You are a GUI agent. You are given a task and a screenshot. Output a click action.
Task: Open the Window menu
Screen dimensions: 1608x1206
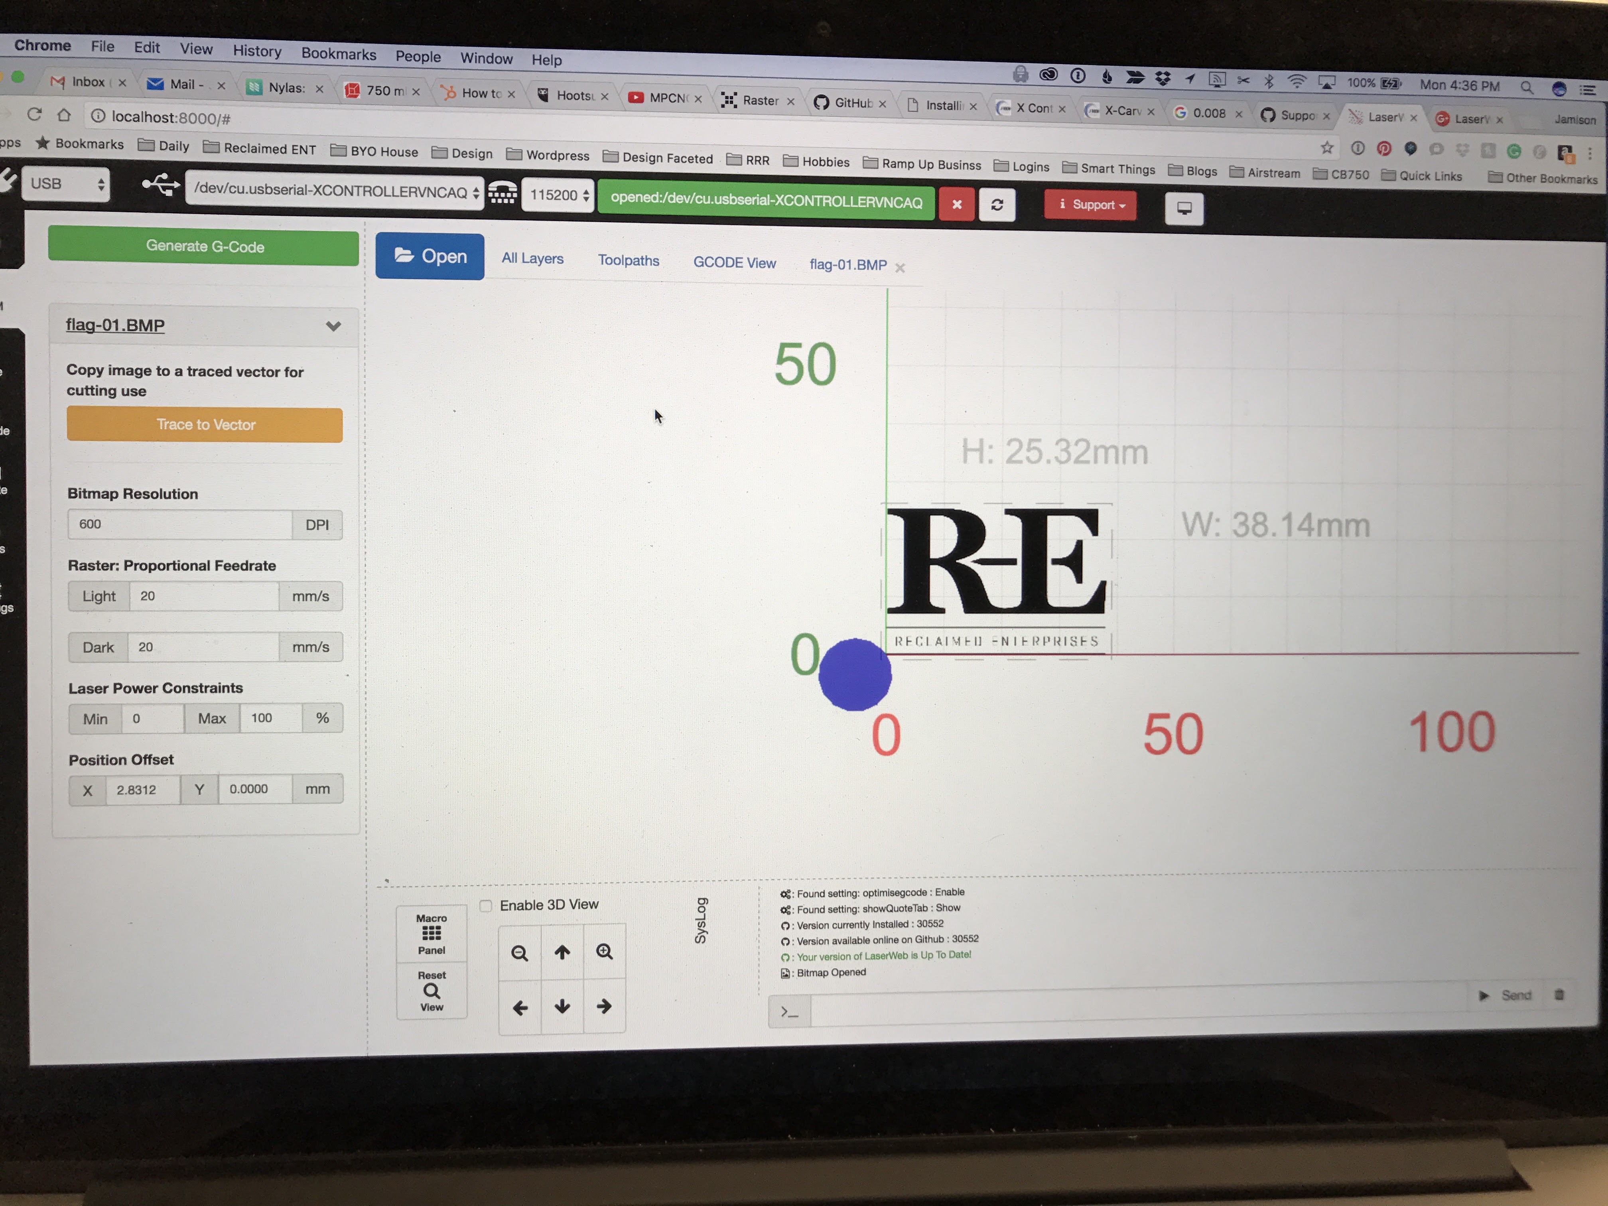(x=486, y=58)
